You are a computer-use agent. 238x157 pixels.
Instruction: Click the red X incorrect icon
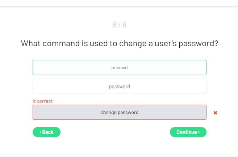(215, 113)
